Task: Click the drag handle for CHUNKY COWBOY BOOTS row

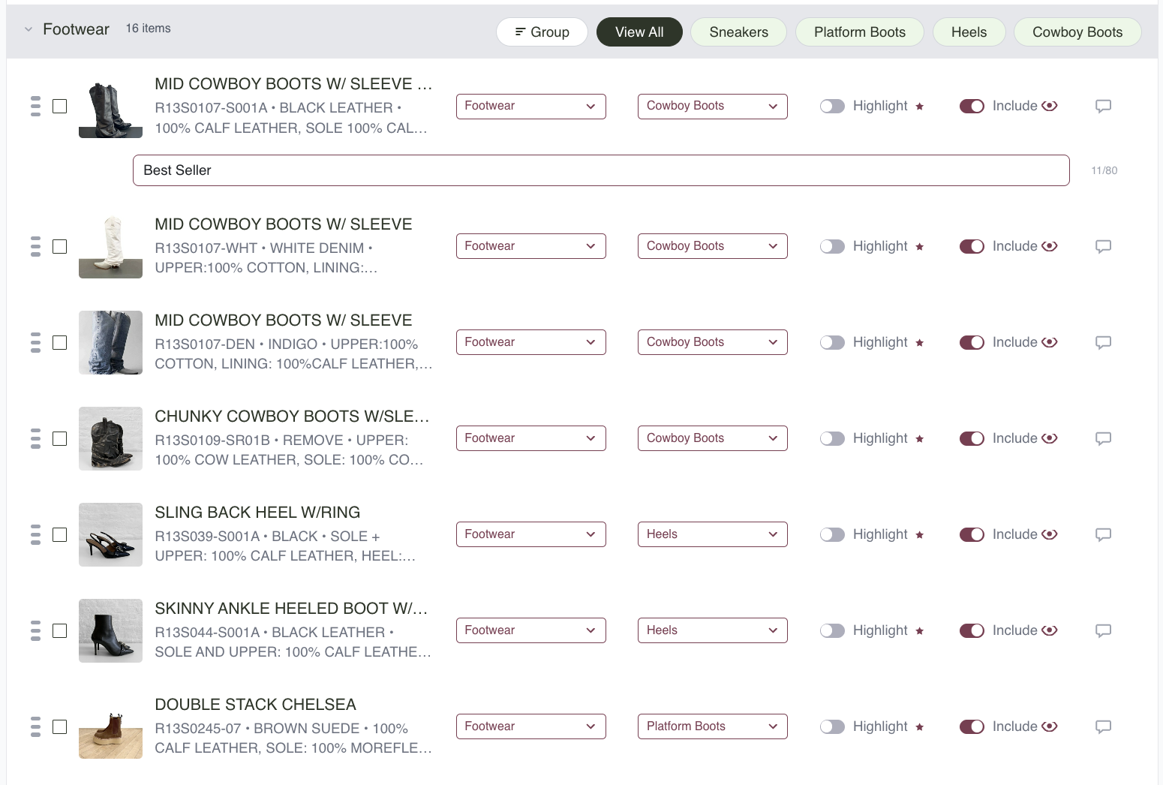Action: pyautogui.click(x=35, y=438)
